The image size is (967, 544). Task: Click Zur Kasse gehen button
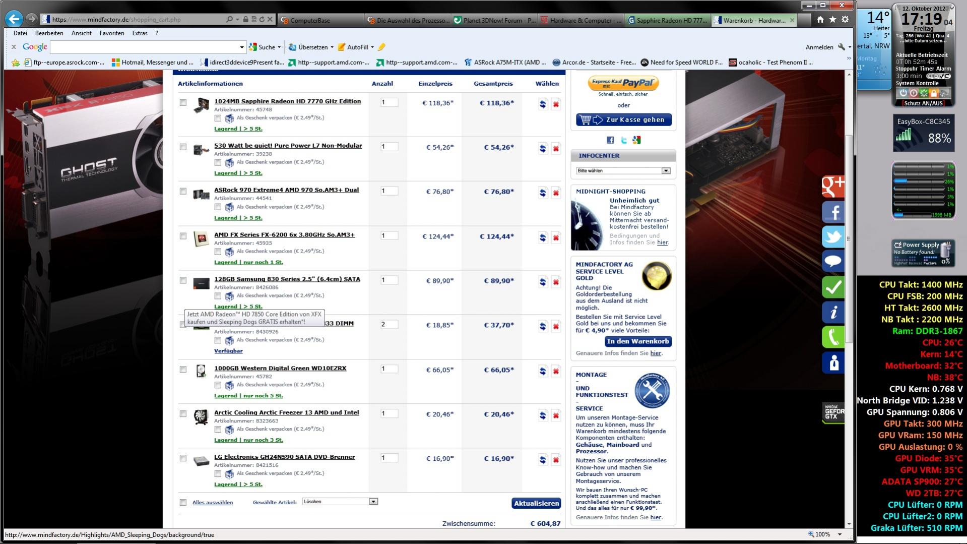[624, 120]
